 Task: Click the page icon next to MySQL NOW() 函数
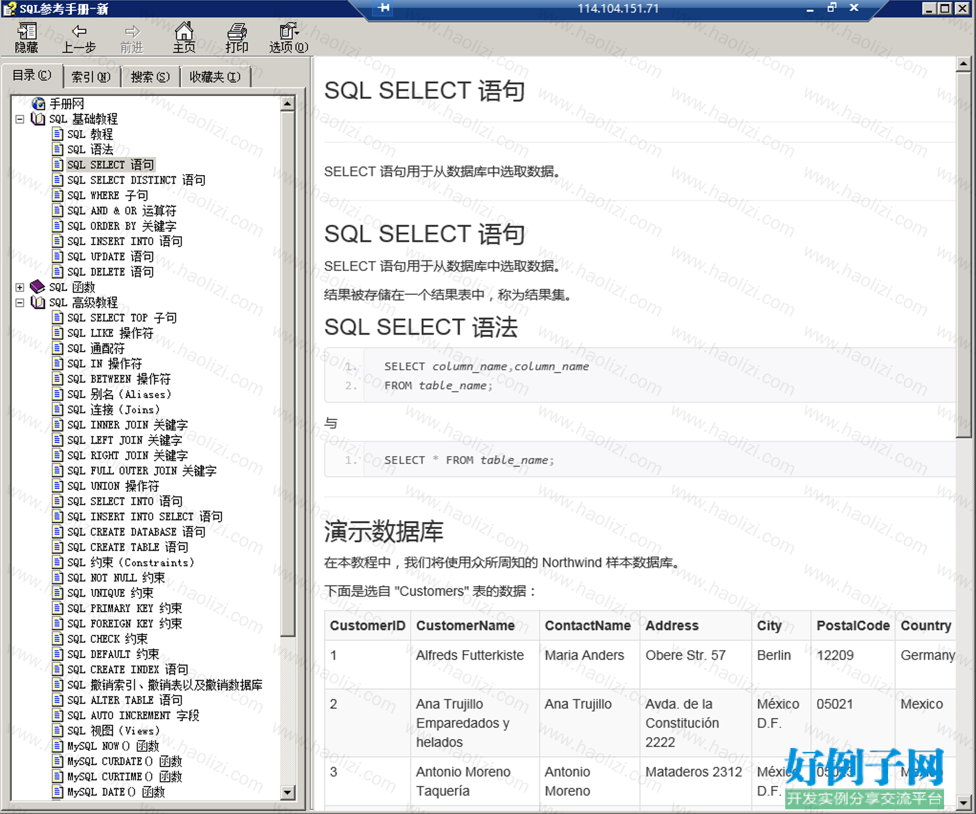click(58, 746)
